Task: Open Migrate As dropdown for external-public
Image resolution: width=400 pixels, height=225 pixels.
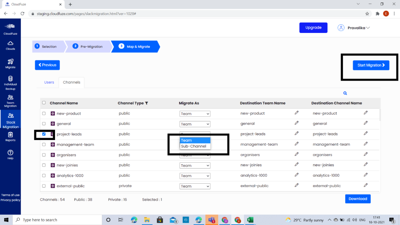Action: (195, 186)
